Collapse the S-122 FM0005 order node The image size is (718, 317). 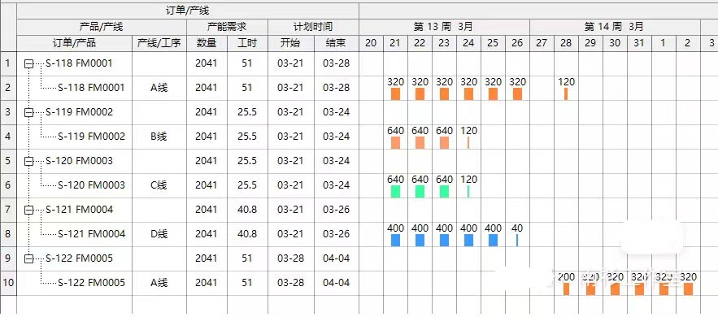point(28,259)
